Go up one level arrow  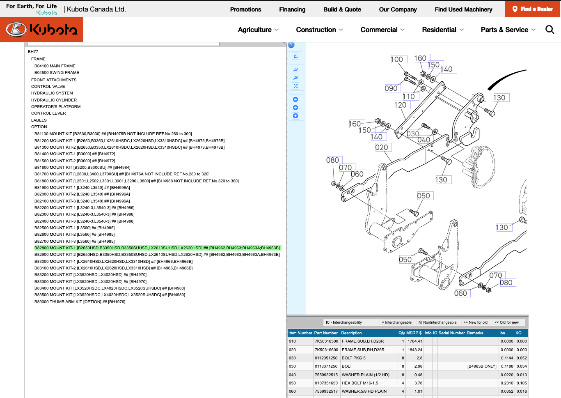click(295, 116)
